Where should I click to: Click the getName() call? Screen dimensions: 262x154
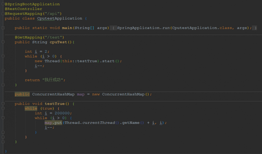point(133,123)
